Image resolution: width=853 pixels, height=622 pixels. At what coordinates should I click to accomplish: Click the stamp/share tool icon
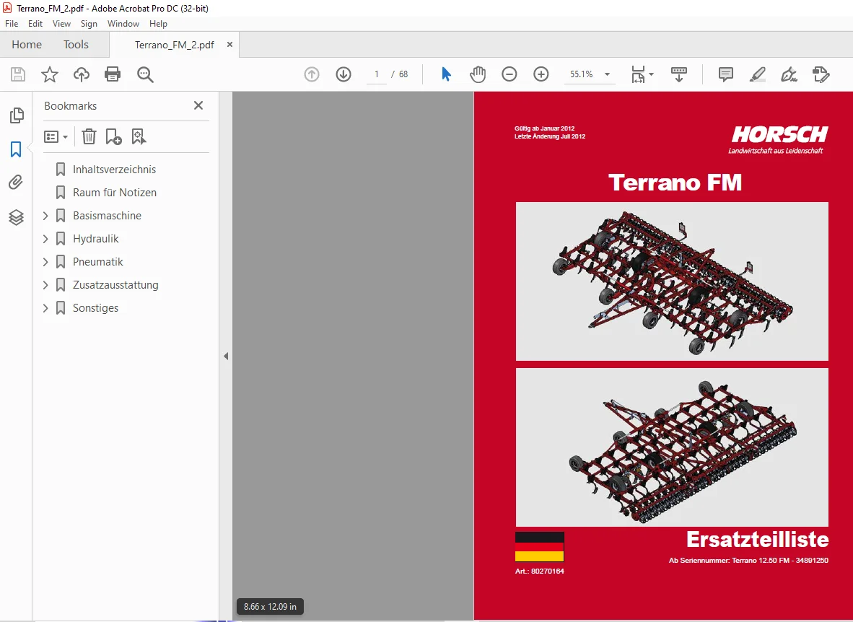pos(821,74)
